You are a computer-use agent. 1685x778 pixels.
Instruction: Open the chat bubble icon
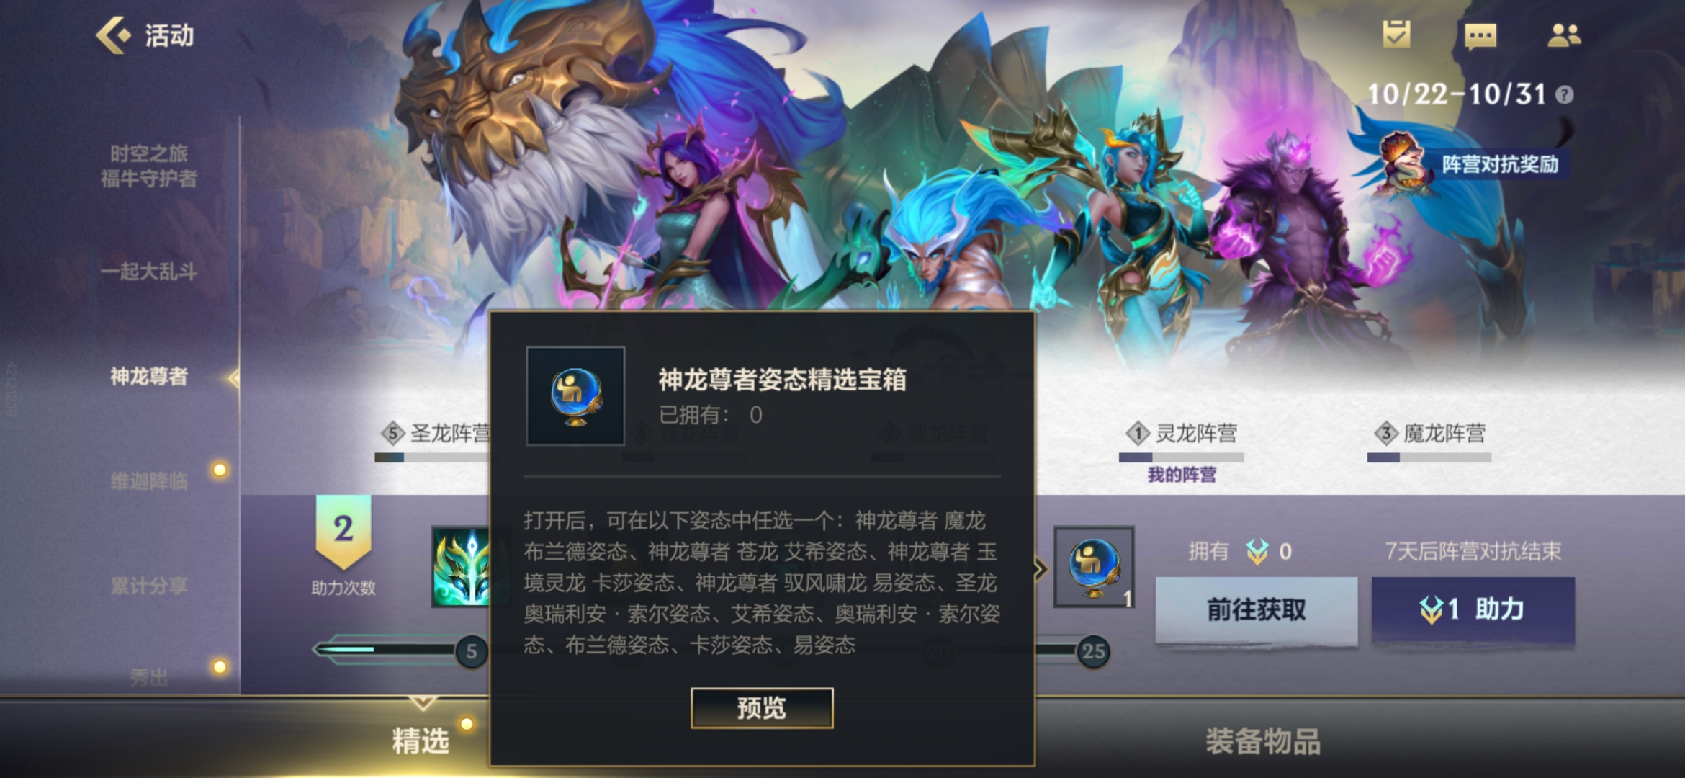[x=1480, y=35]
